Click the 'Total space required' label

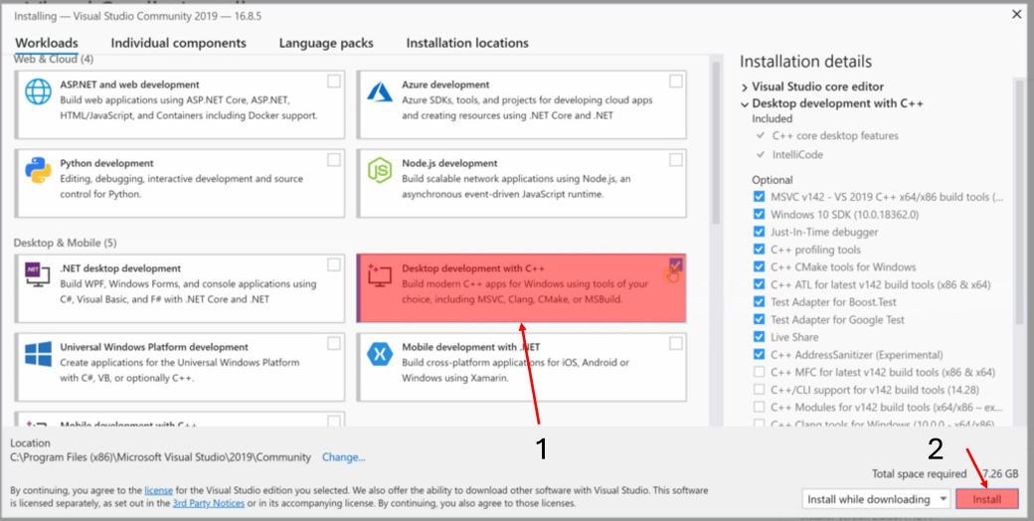920,473
